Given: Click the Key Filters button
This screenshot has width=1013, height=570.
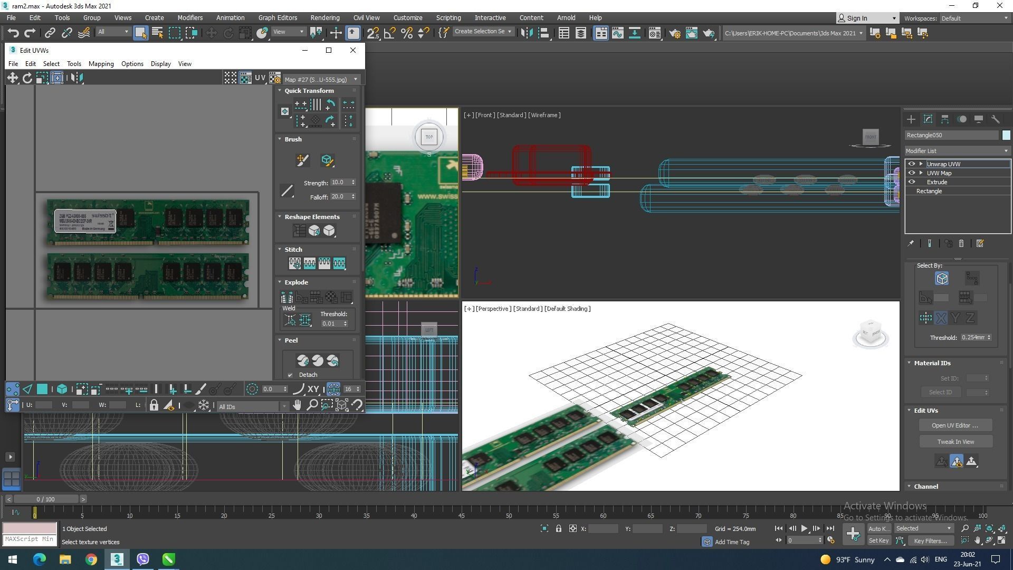Looking at the screenshot, I should coord(930,541).
